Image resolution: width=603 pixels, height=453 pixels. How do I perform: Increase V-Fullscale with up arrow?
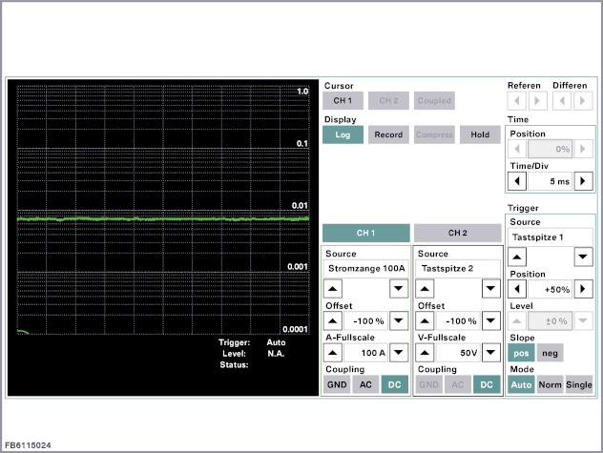[x=425, y=353]
